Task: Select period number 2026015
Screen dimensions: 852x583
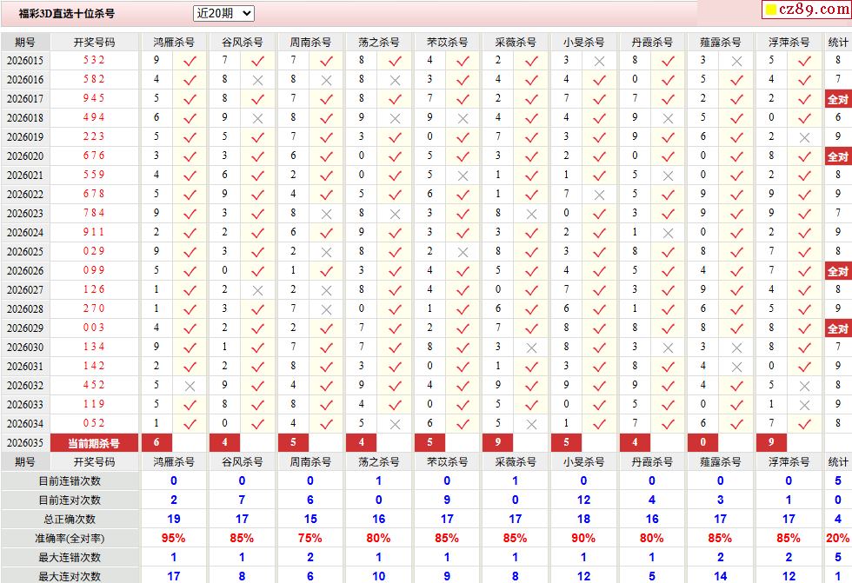Action: (x=25, y=60)
